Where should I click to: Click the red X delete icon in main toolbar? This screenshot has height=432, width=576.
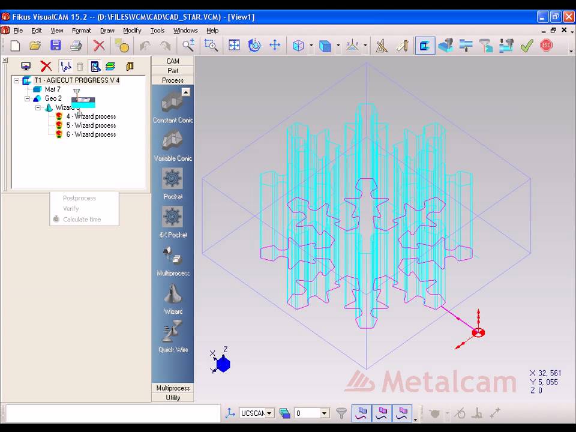tap(99, 46)
